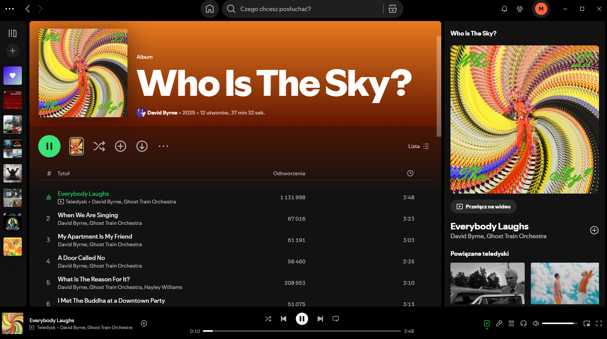Connect to a device via headphones icon
This screenshot has height=339, width=607.
(x=524, y=323)
